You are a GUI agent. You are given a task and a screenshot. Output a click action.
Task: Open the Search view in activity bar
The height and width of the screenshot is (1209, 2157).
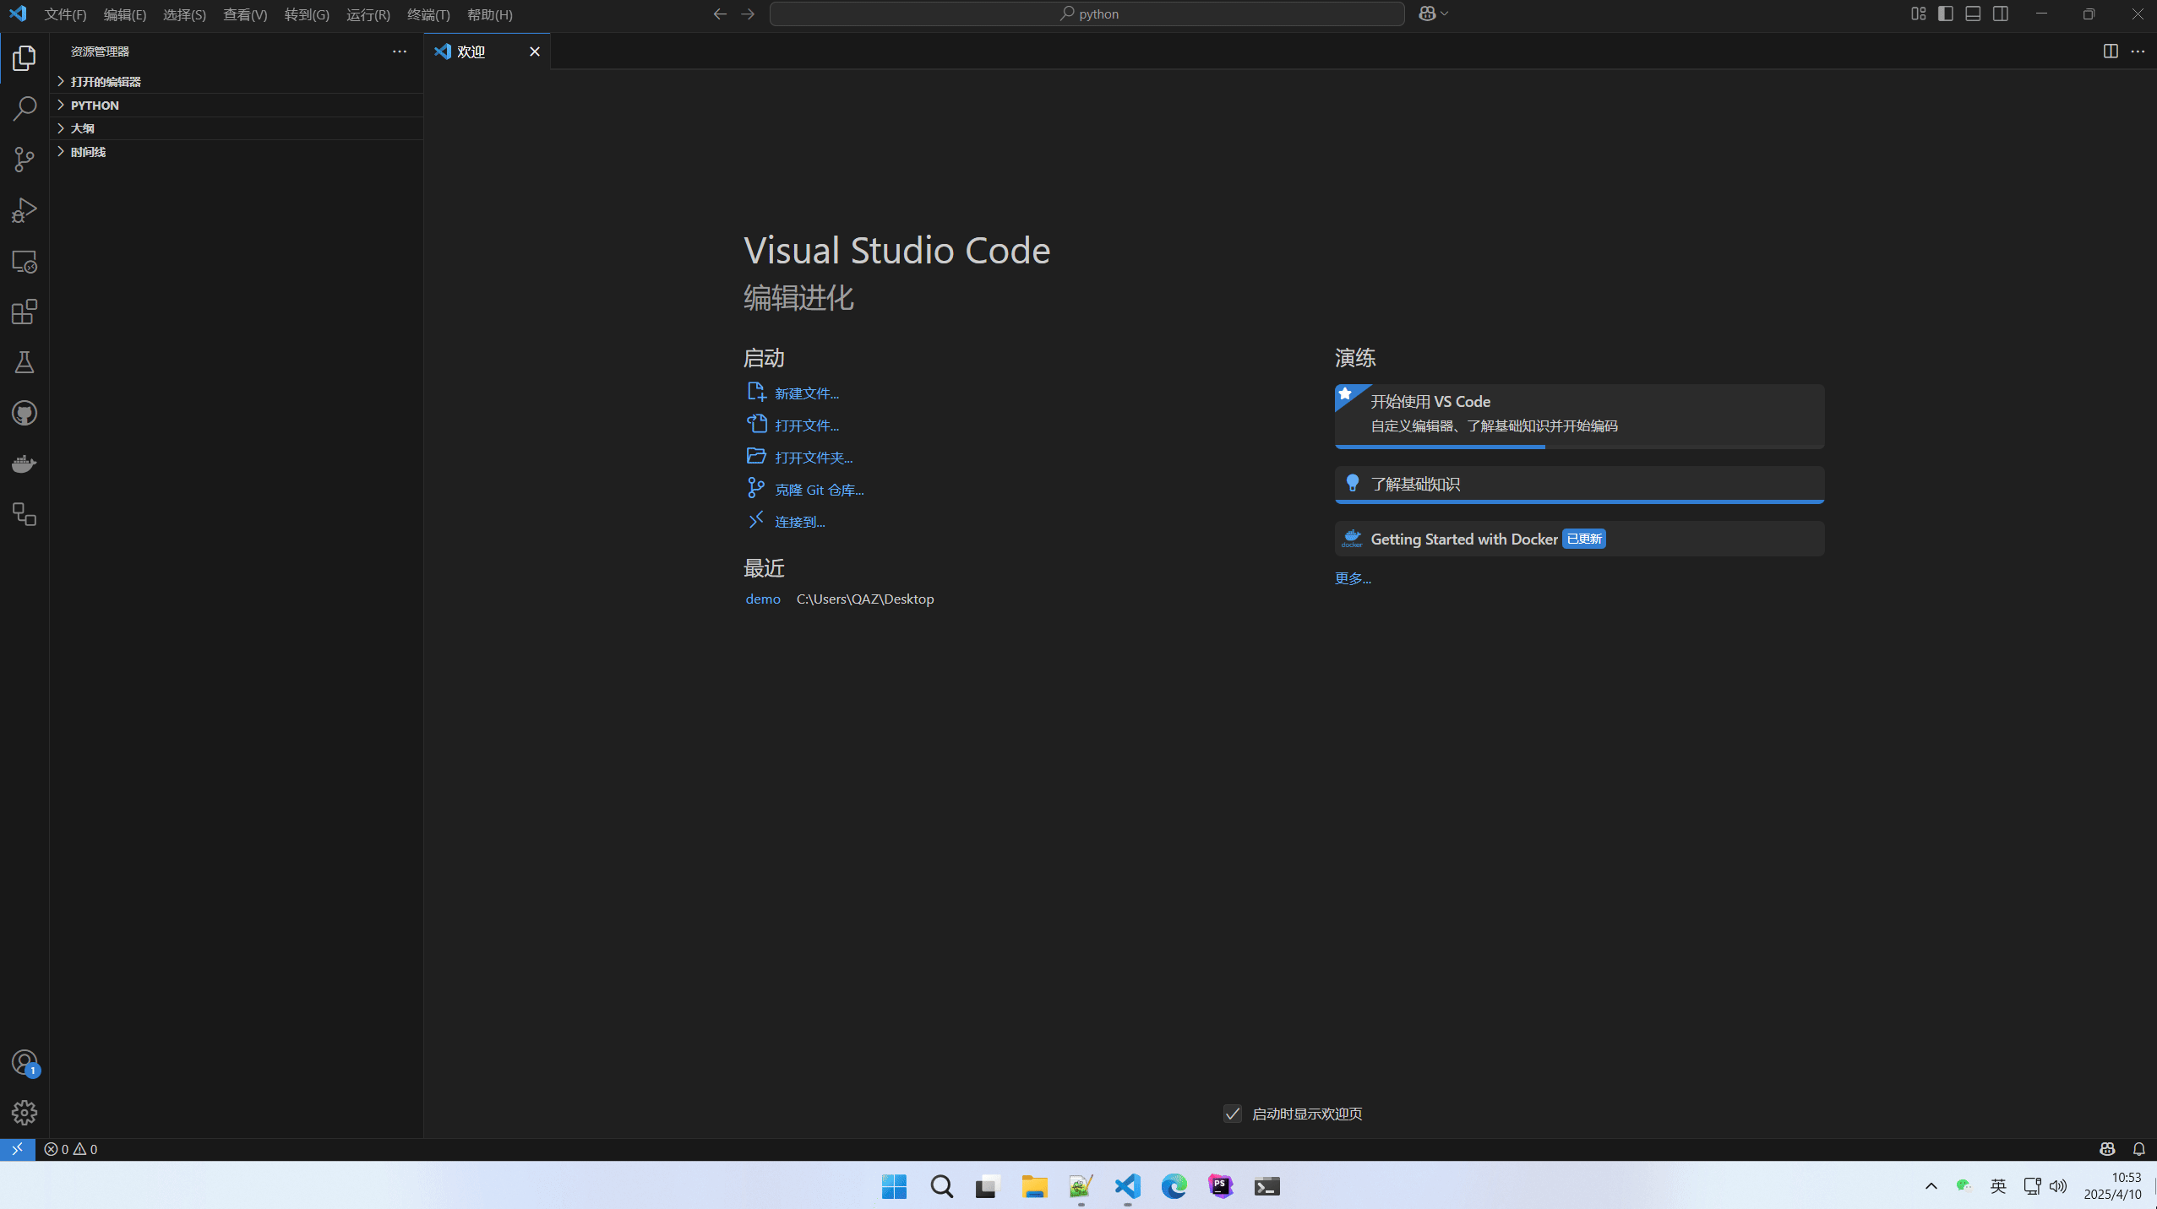click(x=25, y=108)
